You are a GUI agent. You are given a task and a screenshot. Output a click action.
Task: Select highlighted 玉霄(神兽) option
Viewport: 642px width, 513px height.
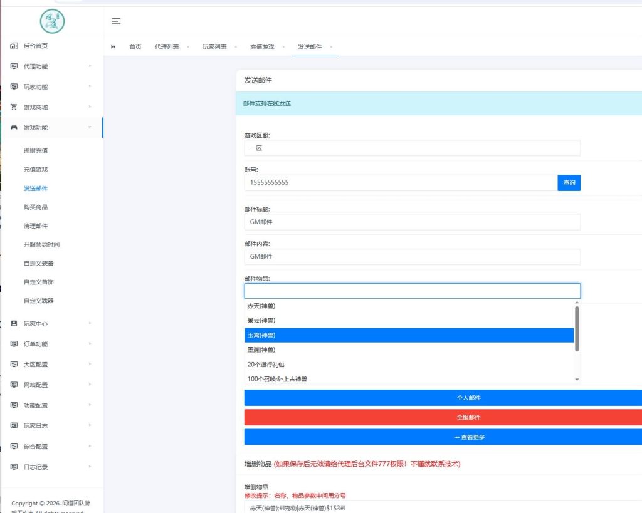pos(409,335)
